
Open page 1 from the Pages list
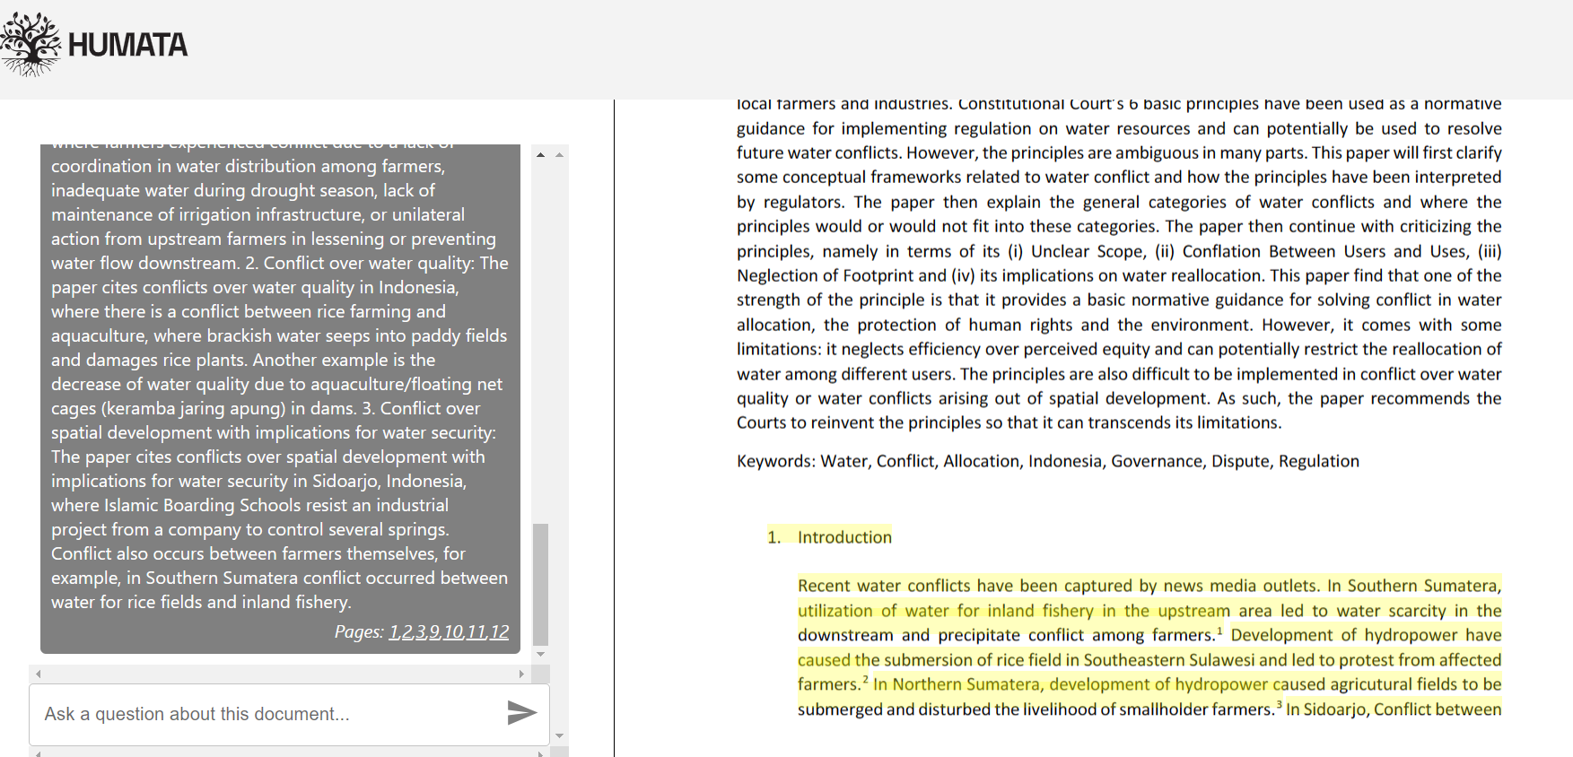[x=394, y=632]
